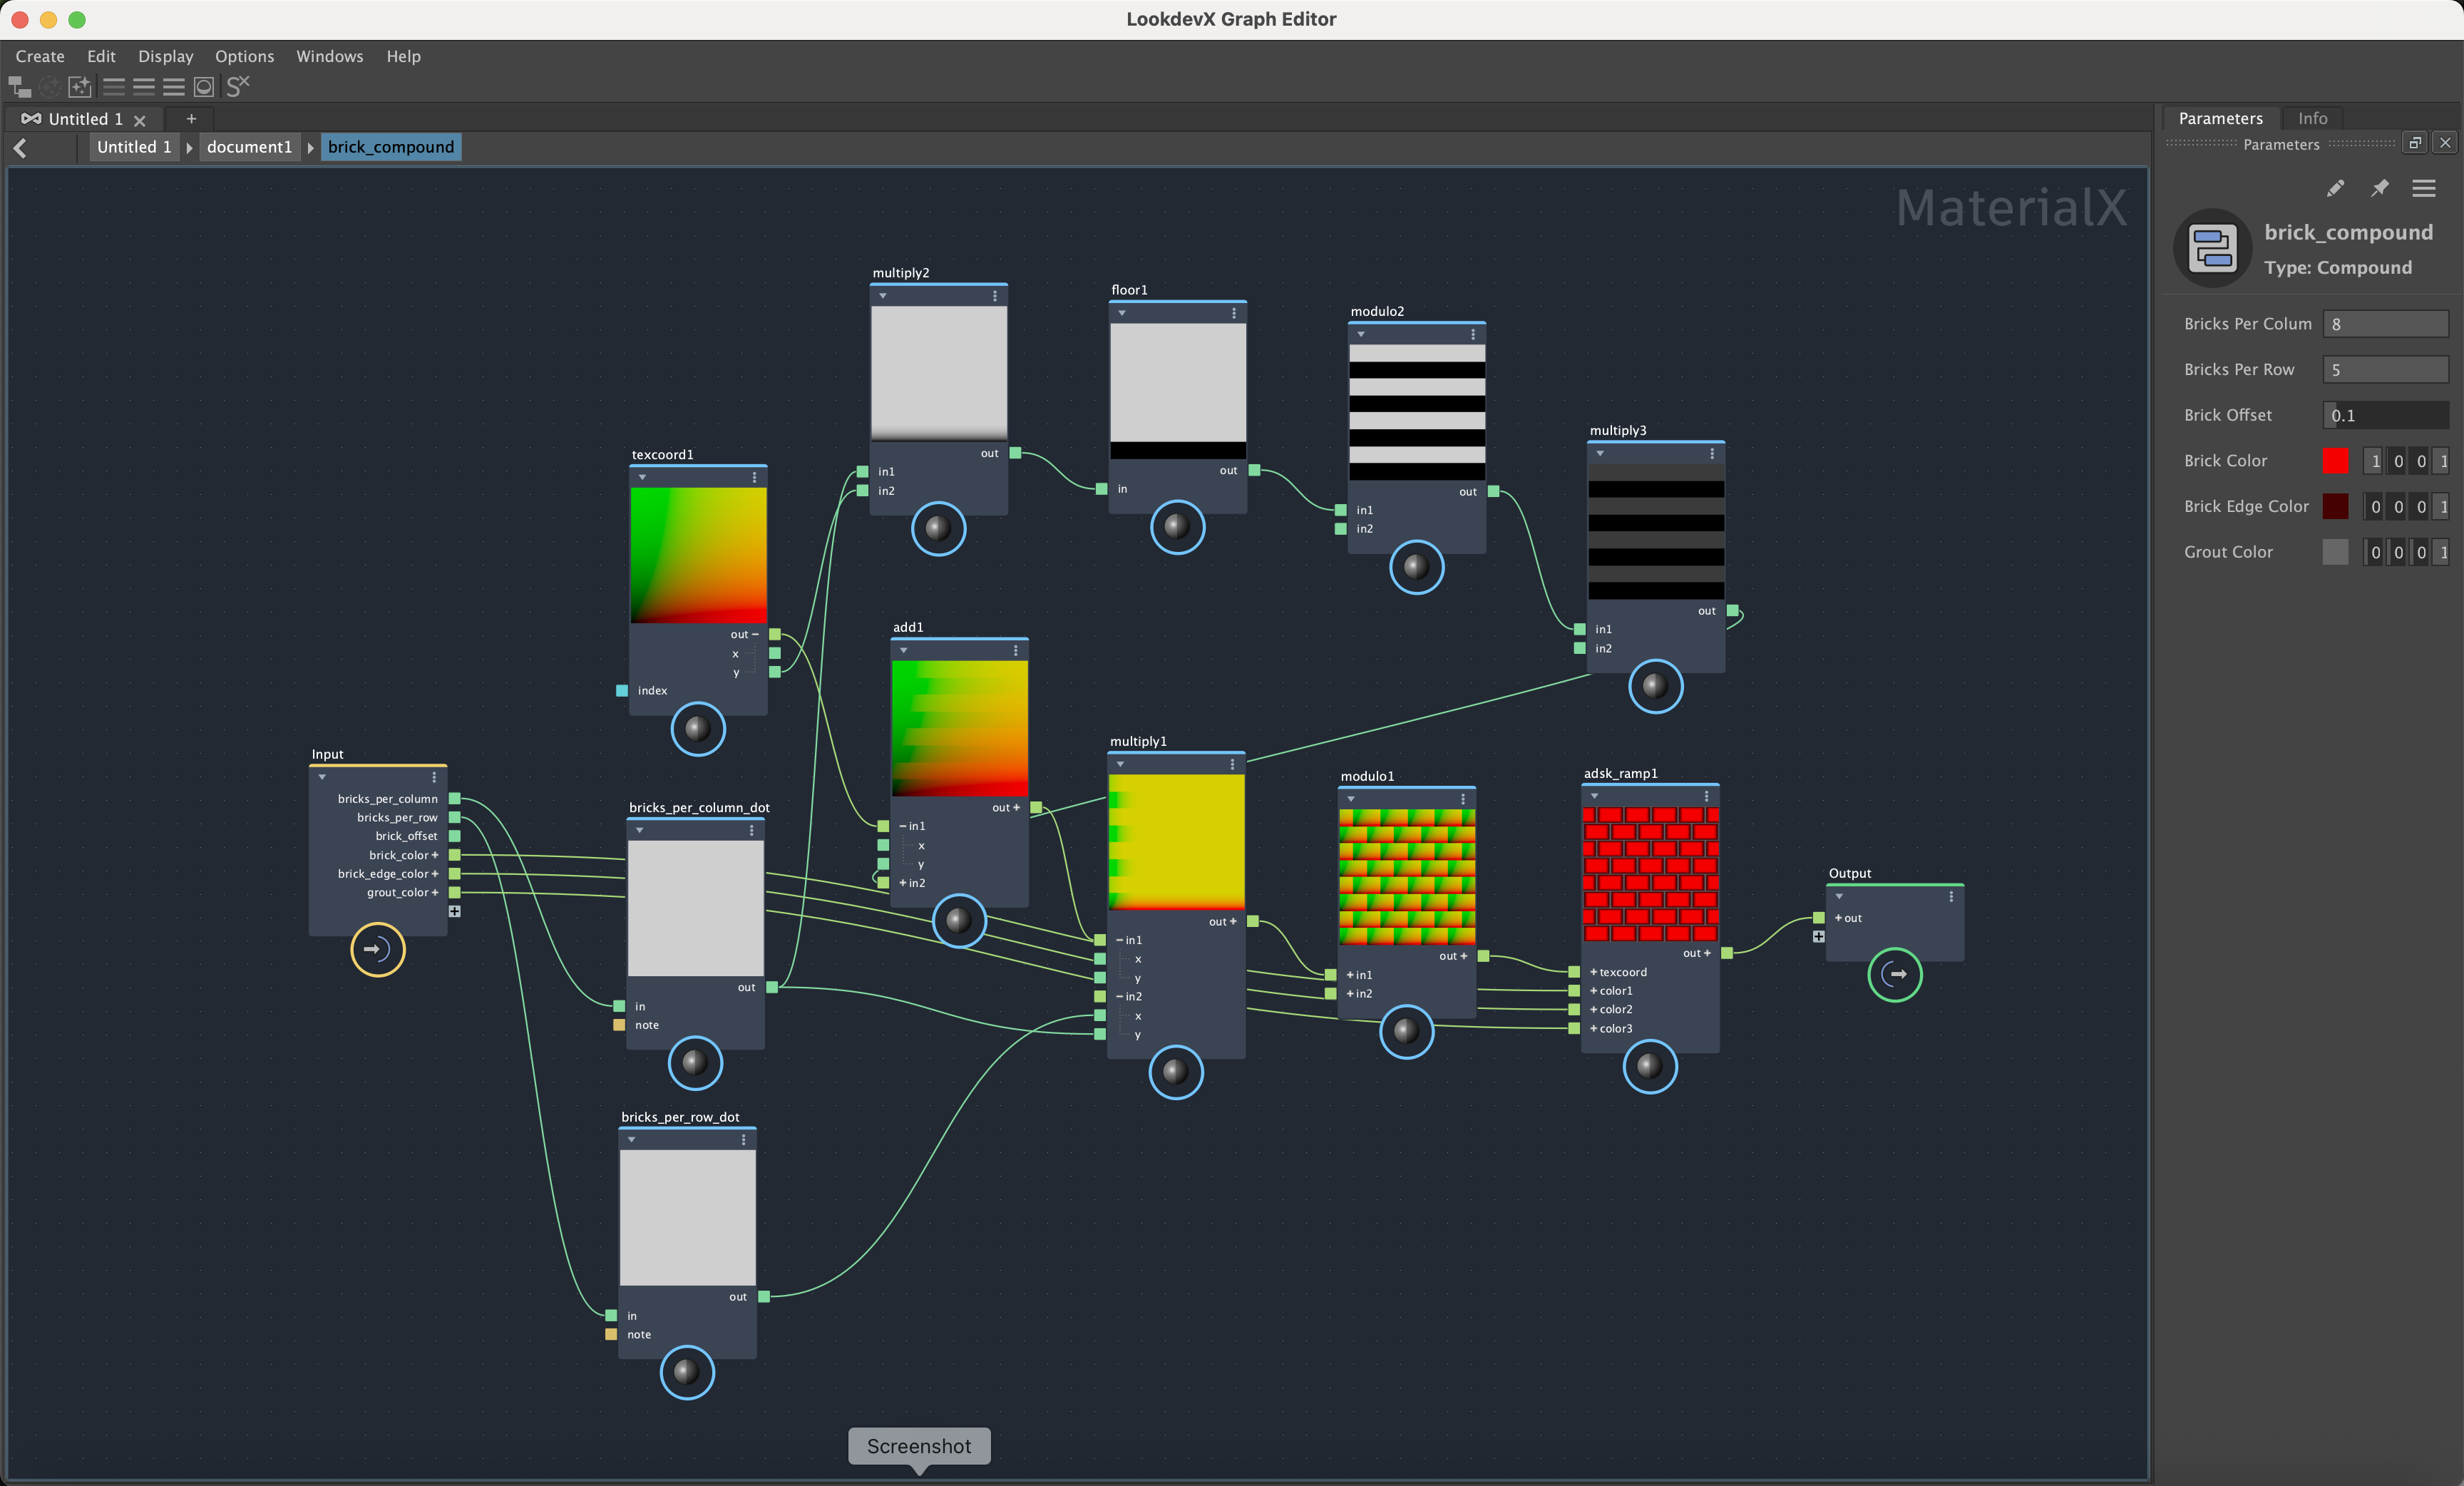
Task: Click the pin icon in the Parameters panel
Action: (2380, 188)
